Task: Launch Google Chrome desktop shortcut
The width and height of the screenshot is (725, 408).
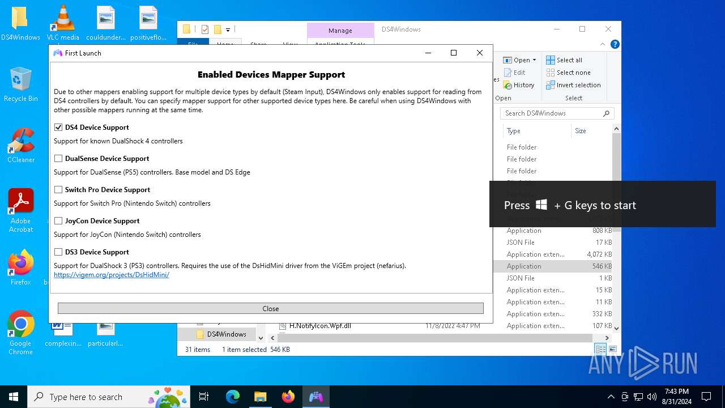Action: 20,333
